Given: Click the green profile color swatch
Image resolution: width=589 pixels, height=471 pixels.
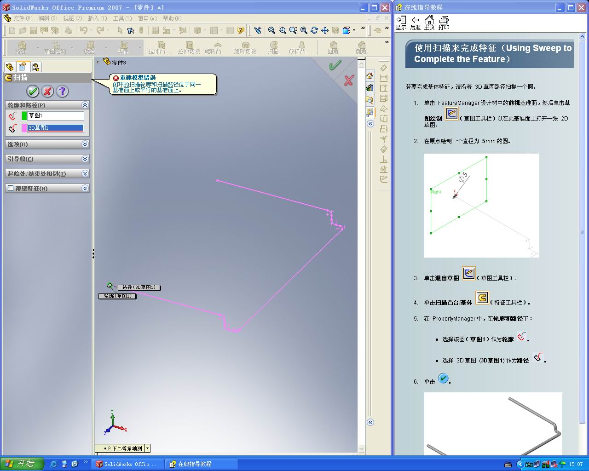Looking at the screenshot, I should coord(24,115).
